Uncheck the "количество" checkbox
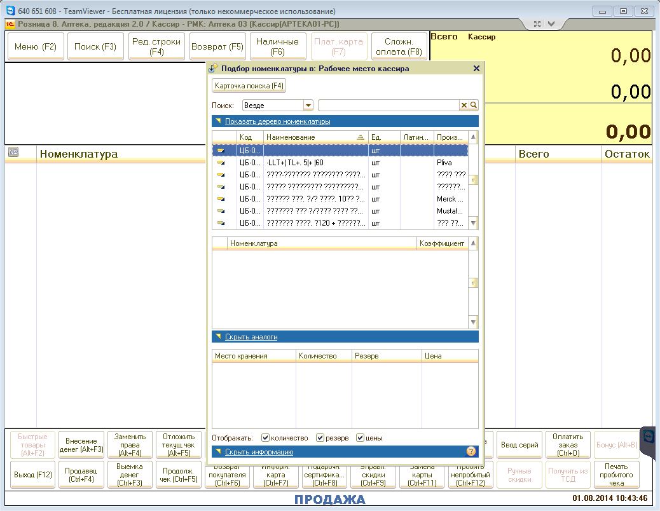Image resolution: width=660 pixels, height=511 pixels. coord(265,438)
